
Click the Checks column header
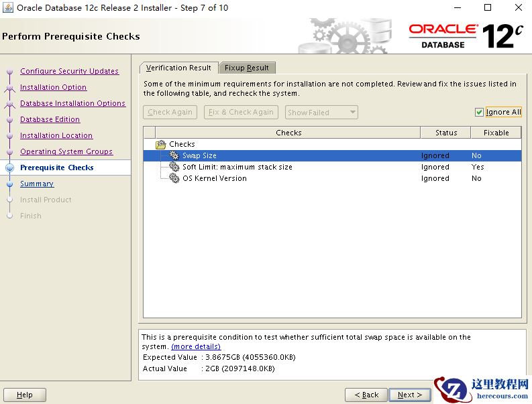tap(288, 133)
